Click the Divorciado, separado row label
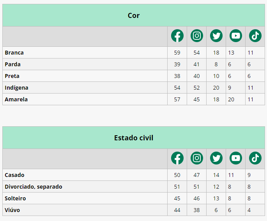The width and height of the screenshot is (267, 221). pyautogui.click(x=34, y=187)
